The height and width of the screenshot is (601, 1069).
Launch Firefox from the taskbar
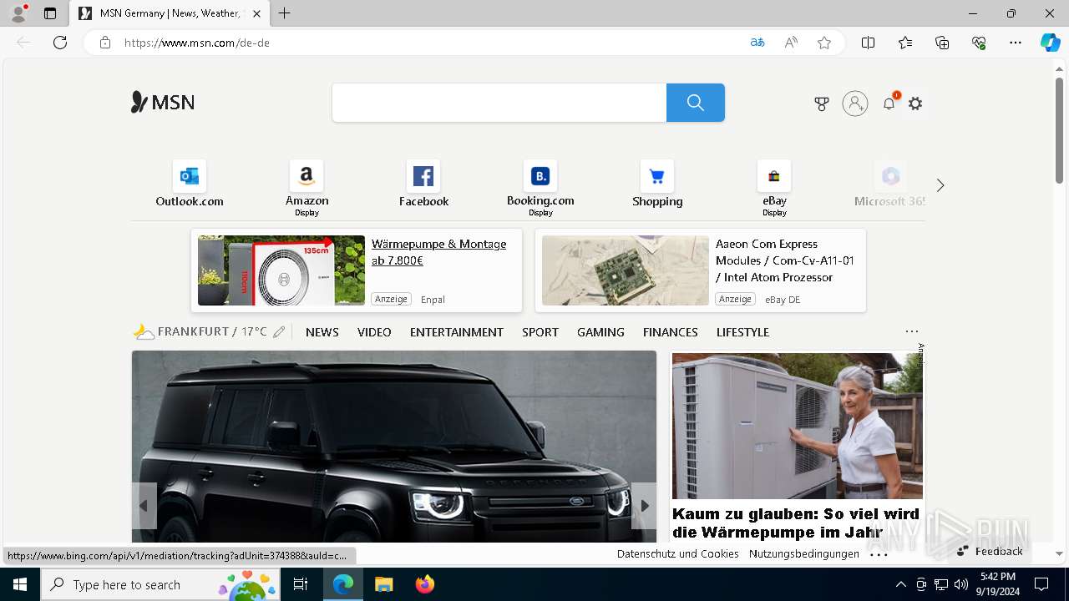pos(425,584)
